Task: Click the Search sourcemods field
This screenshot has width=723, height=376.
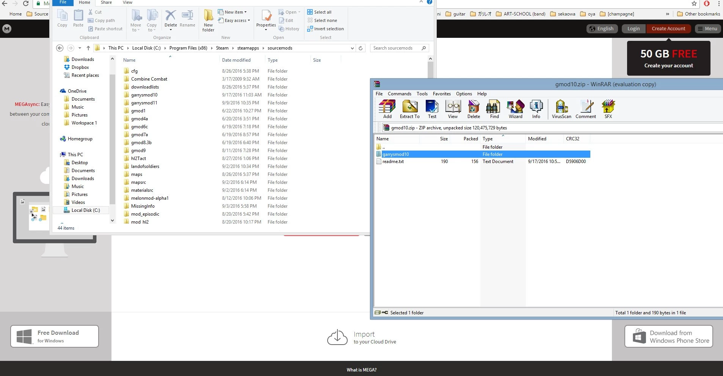Action: (x=399, y=48)
